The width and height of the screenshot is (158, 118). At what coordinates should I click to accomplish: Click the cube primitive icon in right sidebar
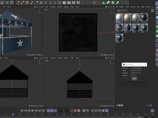point(157,17)
